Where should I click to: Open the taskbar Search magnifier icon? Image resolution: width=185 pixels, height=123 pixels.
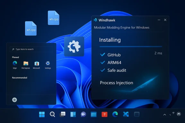(52, 114)
